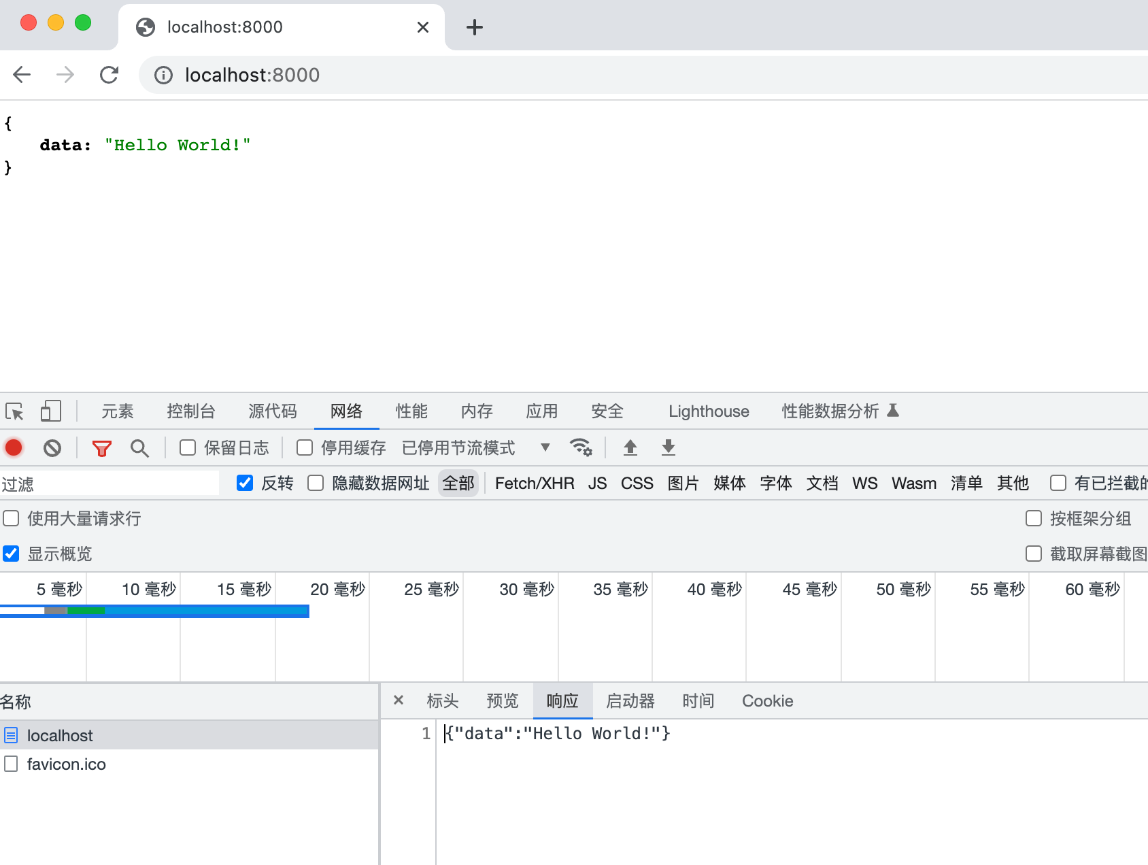Viewport: 1148px width, 865px height.
Task: Show the 标头 request details tab
Action: coord(443,701)
